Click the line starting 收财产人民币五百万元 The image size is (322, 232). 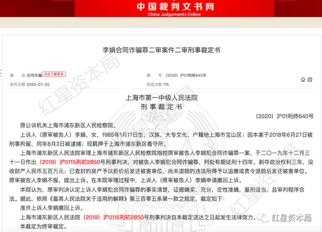(159, 171)
